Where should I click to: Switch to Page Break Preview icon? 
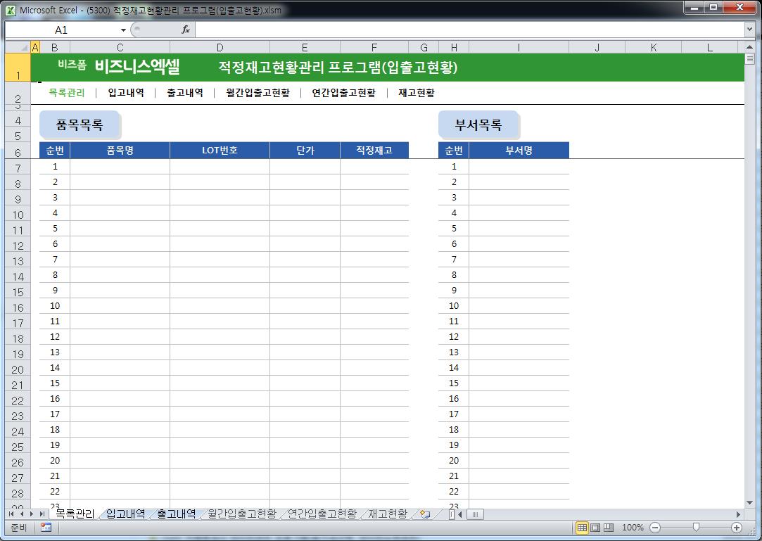point(609,528)
